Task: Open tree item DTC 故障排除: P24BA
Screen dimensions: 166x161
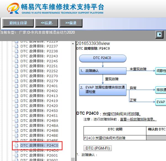Action: coord(39,125)
